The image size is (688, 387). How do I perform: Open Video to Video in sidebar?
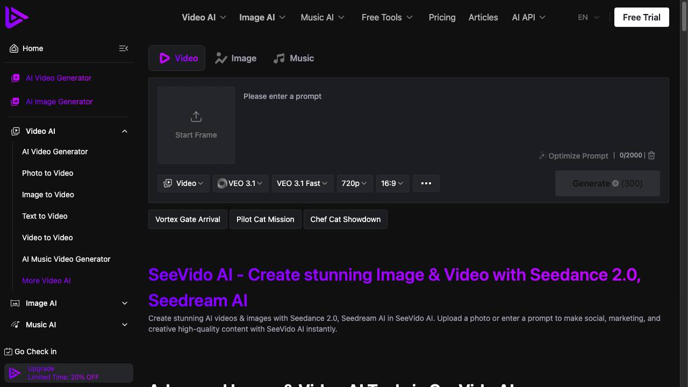(x=47, y=238)
